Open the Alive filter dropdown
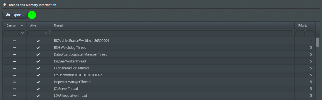The width and height of the screenshot is (322, 100). pyautogui.click(x=38, y=33)
